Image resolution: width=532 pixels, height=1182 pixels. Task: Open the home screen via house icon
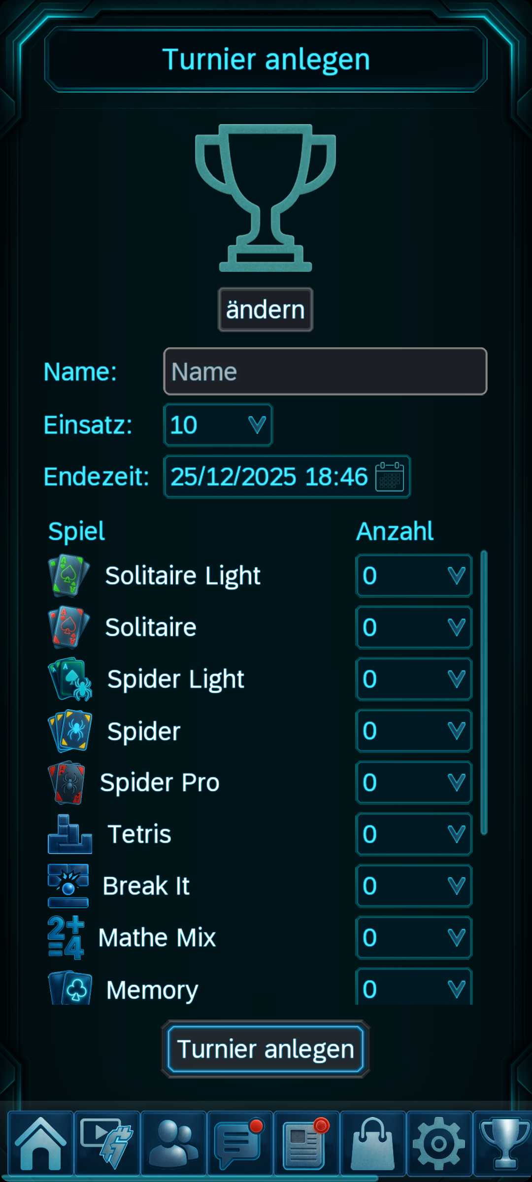pyautogui.click(x=41, y=1143)
